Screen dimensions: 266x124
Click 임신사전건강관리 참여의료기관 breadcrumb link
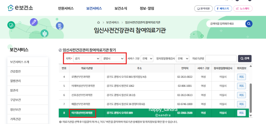[x=143, y=22]
